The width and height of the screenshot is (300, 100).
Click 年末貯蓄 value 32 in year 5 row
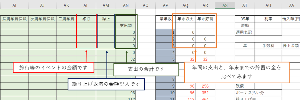tap(205, 59)
